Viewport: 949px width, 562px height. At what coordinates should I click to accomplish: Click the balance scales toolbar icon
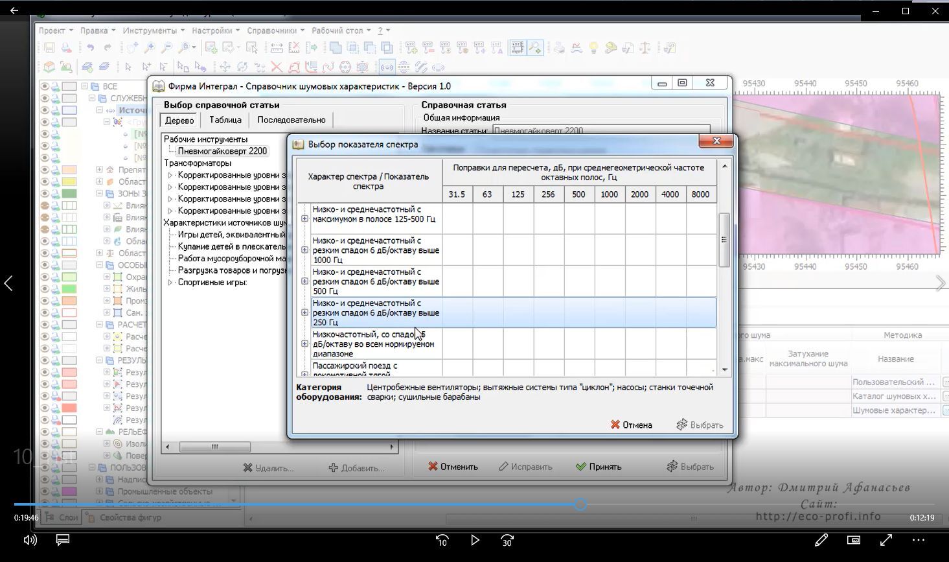[645, 47]
